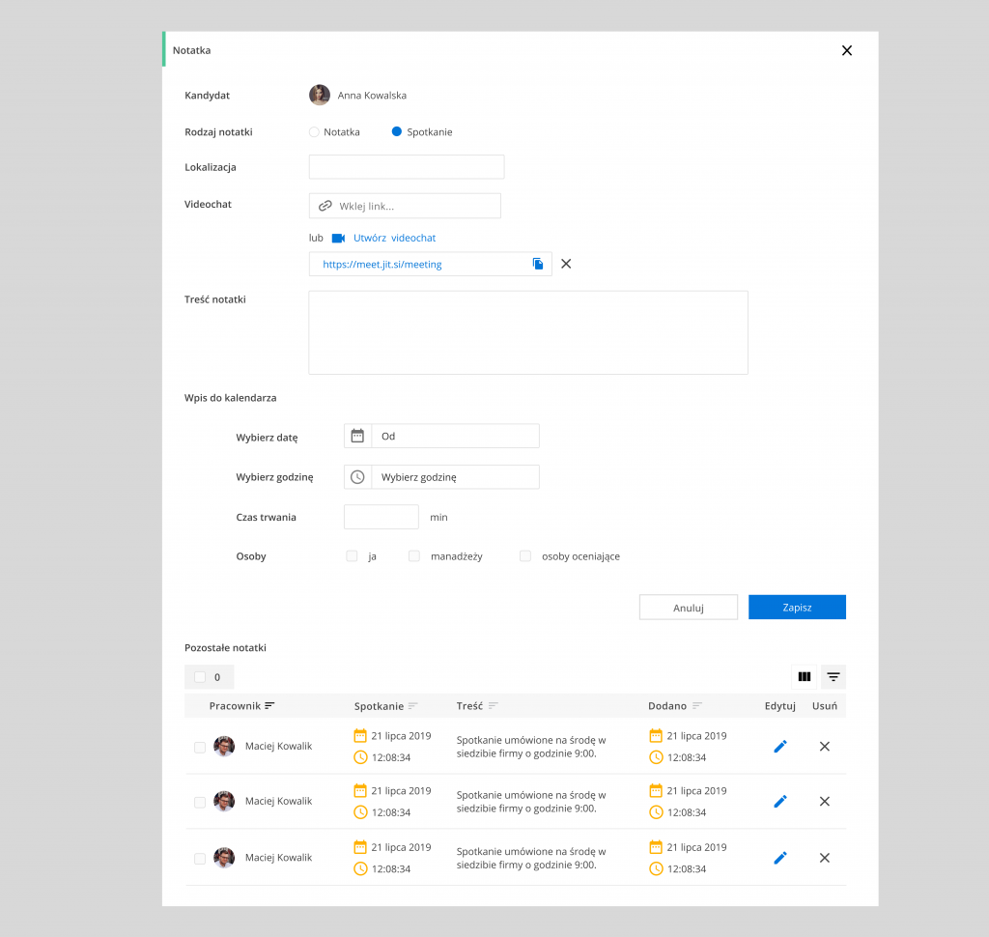
Task: Click Maciej Kowalik avatar in third row
Action: point(224,858)
